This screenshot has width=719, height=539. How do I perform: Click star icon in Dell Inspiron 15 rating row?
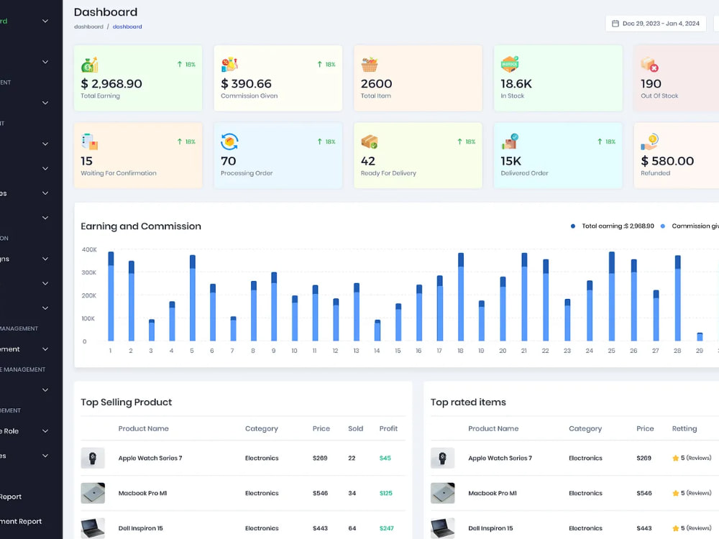(x=675, y=528)
